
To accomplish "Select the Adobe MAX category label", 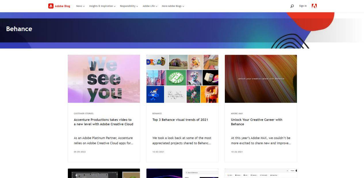I will [x=237, y=114].
